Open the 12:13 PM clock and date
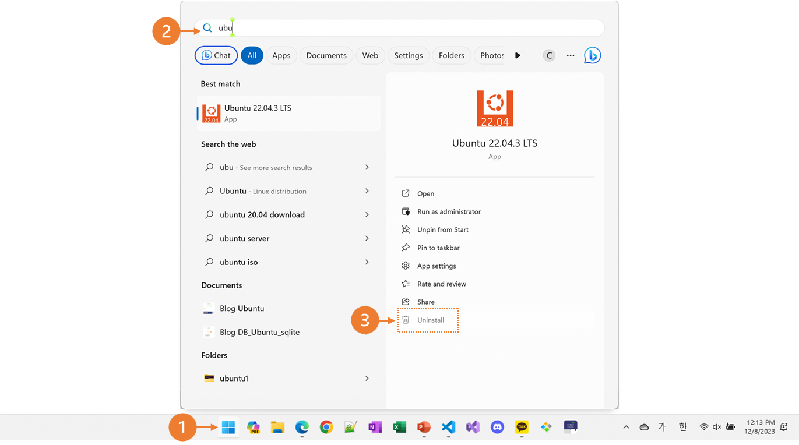The width and height of the screenshot is (799, 445). [761, 427]
